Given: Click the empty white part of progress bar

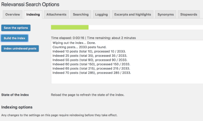Looking at the screenshot, I should pyautogui.click(x=146, y=27).
